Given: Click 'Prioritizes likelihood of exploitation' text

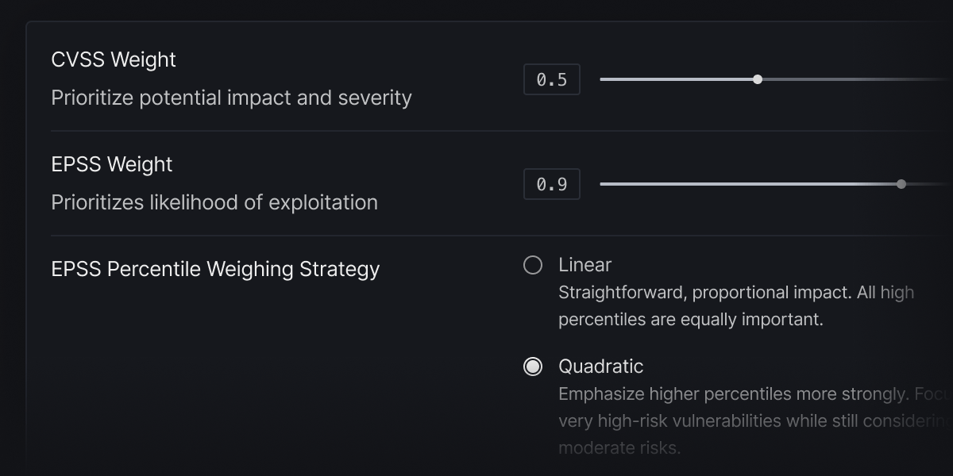Looking at the screenshot, I should pyautogui.click(x=214, y=202).
